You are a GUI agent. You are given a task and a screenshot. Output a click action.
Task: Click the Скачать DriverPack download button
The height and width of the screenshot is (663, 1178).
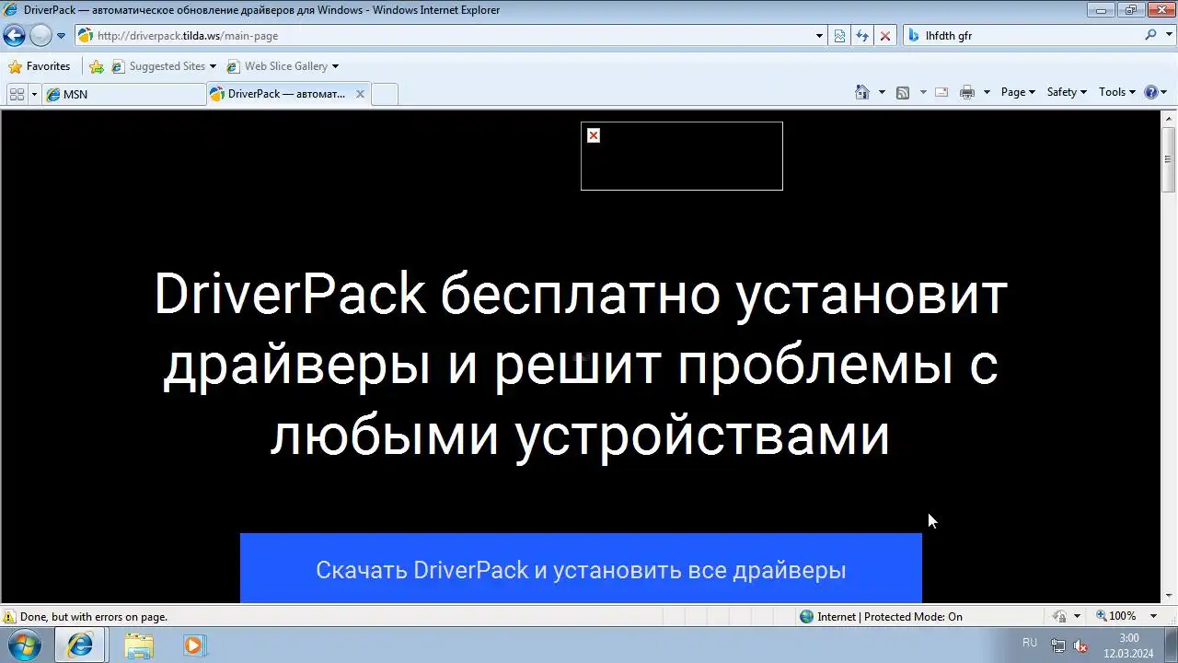pos(581,568)
